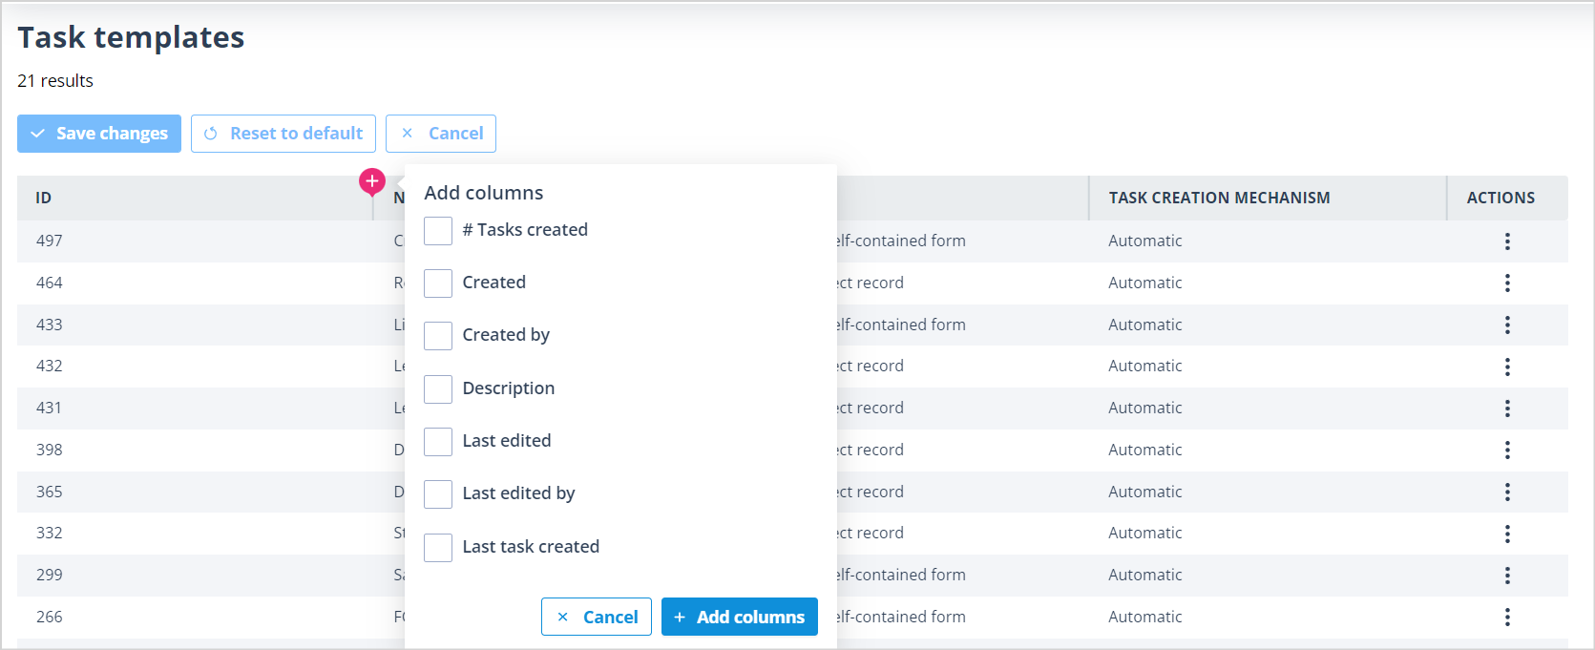Click the Add columns popup title
Viewport: 1595px width, 650px height.
pos(484,193)
